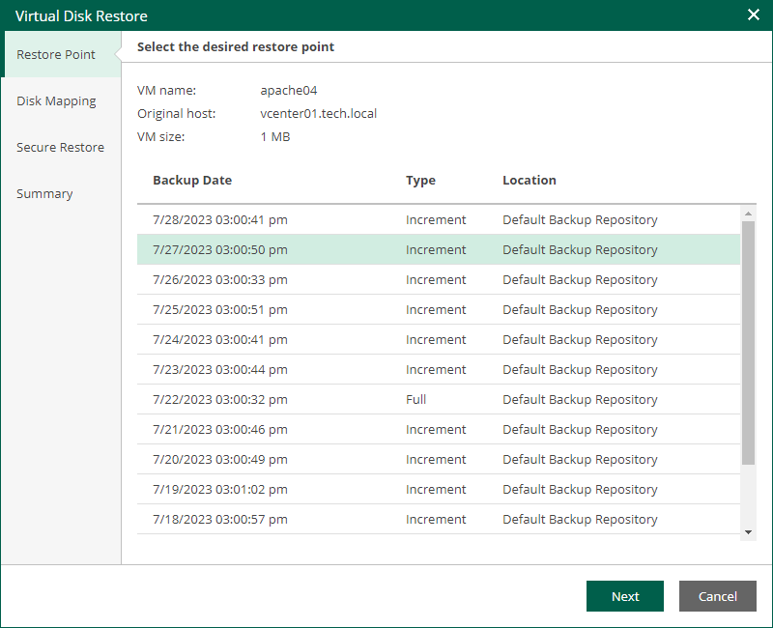The height and width of the screenshot is (628, 773).
Task: Go to the Secure Restore step
Action: click(60, 148)
